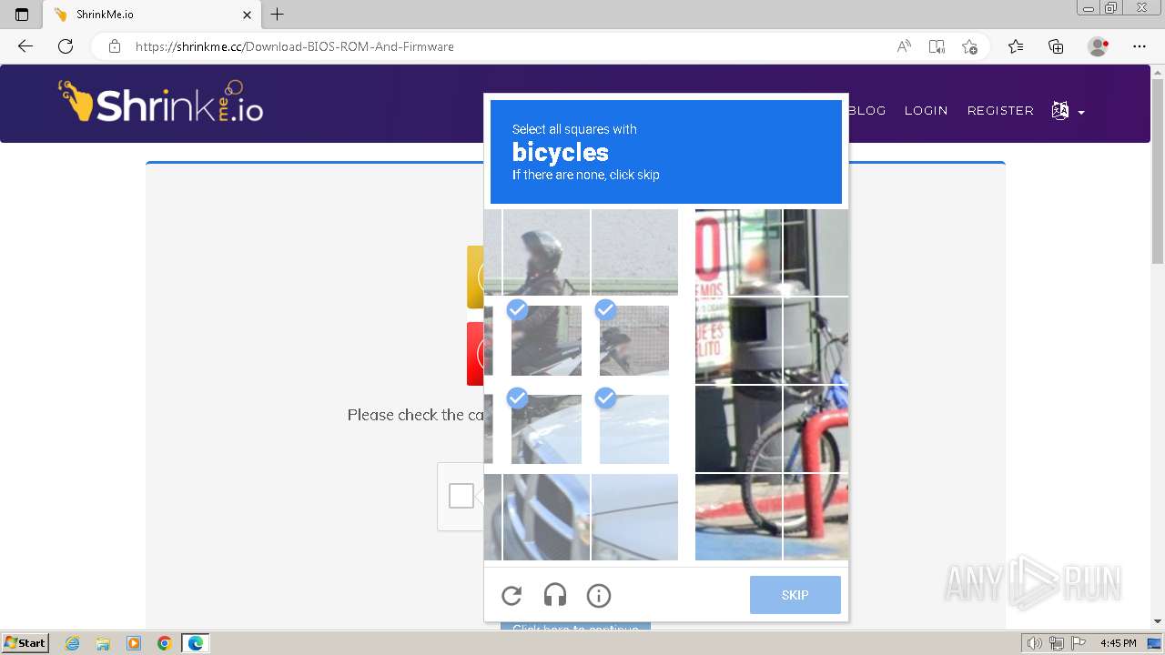Open the Collections icon
Screen dimensions: 1165x655
click(x=1056, y=46)
